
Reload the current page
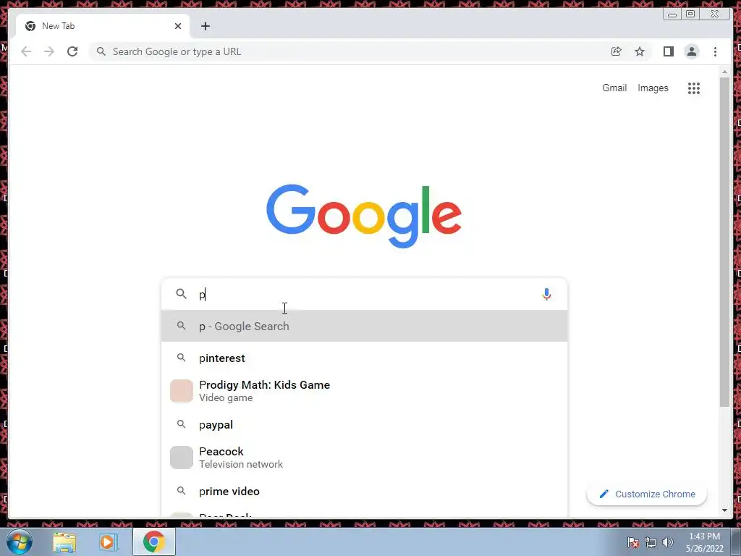pos(72,51)
